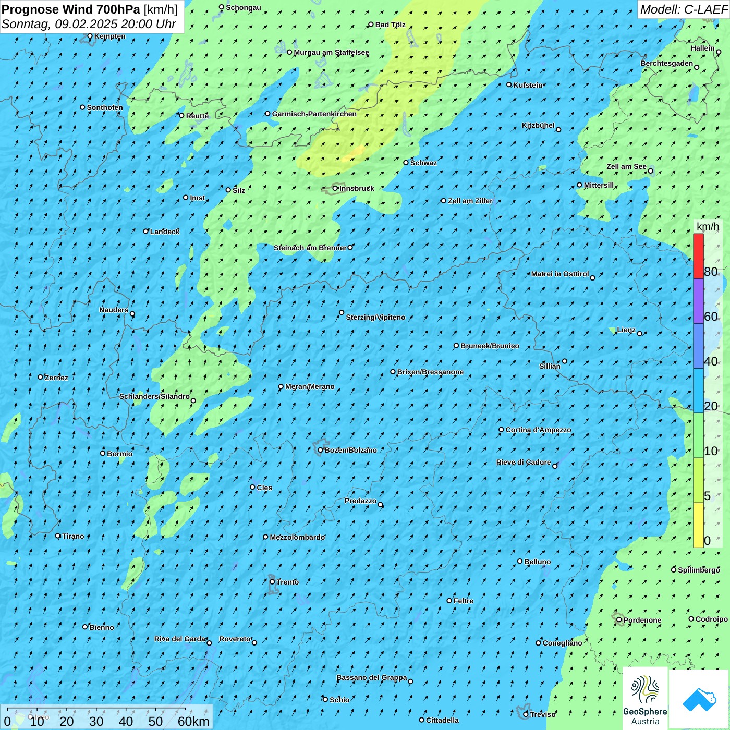
Task: Click the yellow 0 km/h legend color
Action: (698, 525)
